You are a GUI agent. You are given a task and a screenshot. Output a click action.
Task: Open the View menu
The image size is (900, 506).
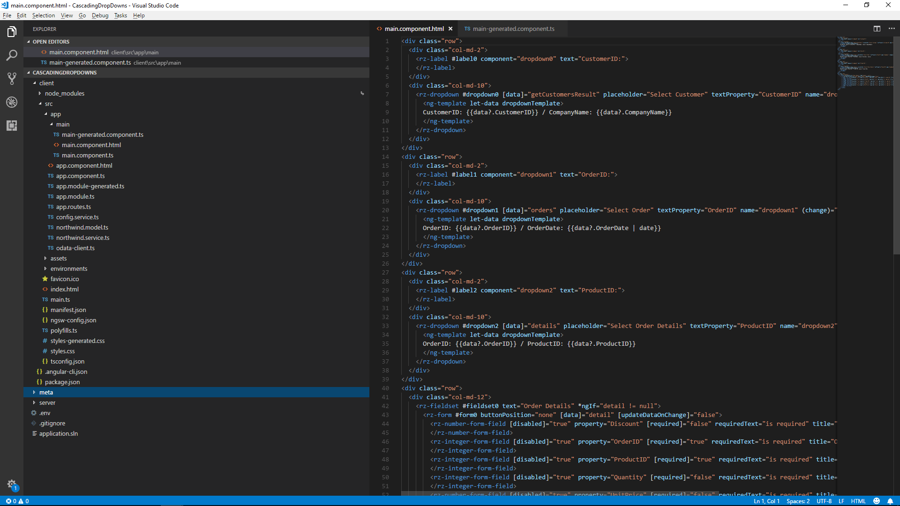[x=67, y=15]
